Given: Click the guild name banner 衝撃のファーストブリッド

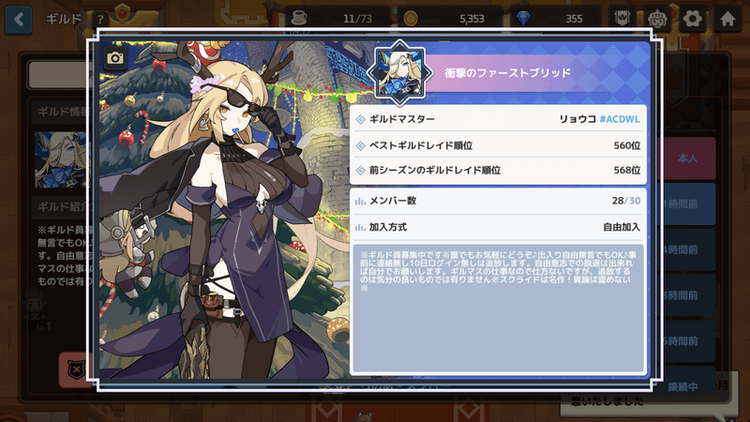Looking at the screenshot, I should pos(507,73).
